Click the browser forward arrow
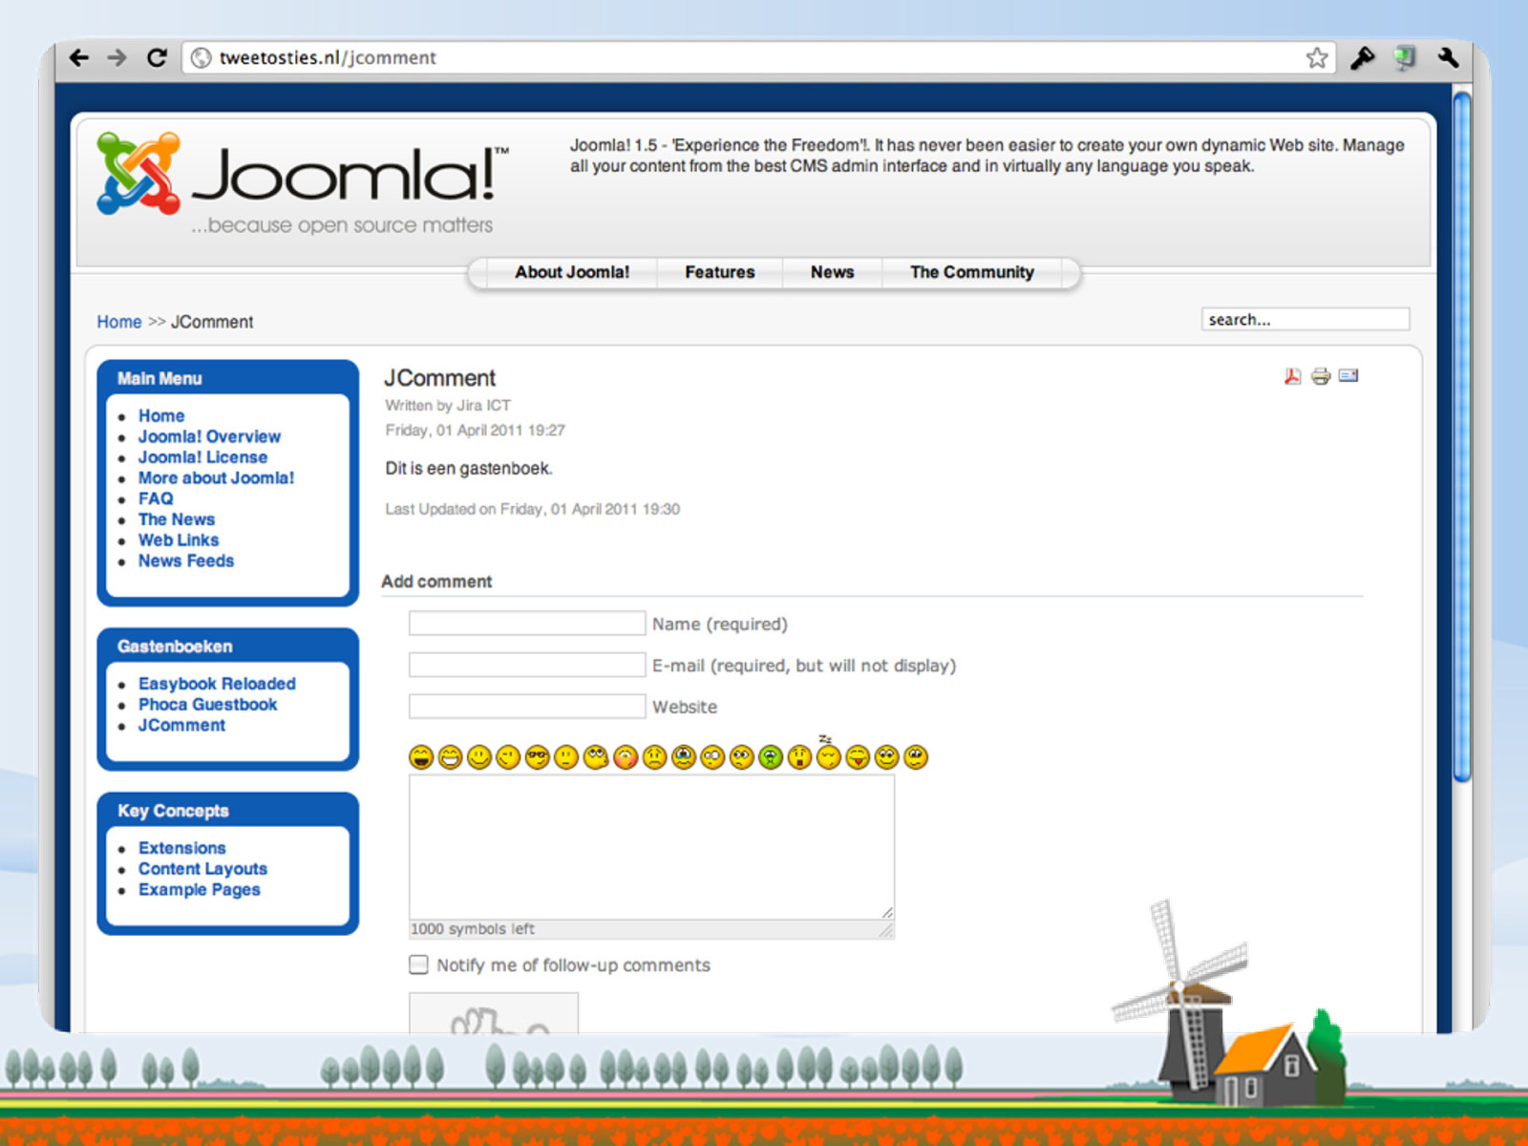 (117, 58)
